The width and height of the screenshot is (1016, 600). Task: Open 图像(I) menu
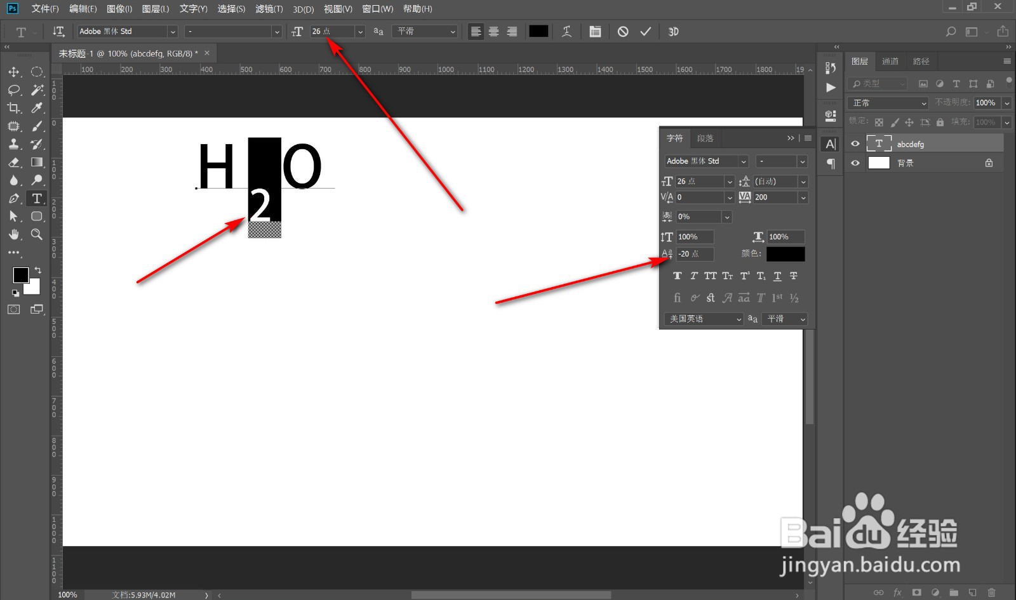pos(119,9)
